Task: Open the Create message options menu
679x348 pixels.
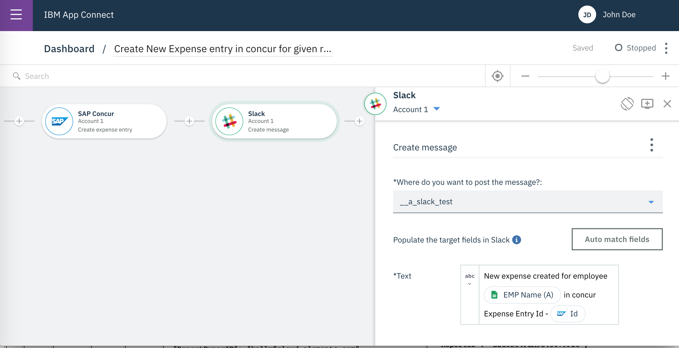Action: pyautogui.click(x=652, y=145)
